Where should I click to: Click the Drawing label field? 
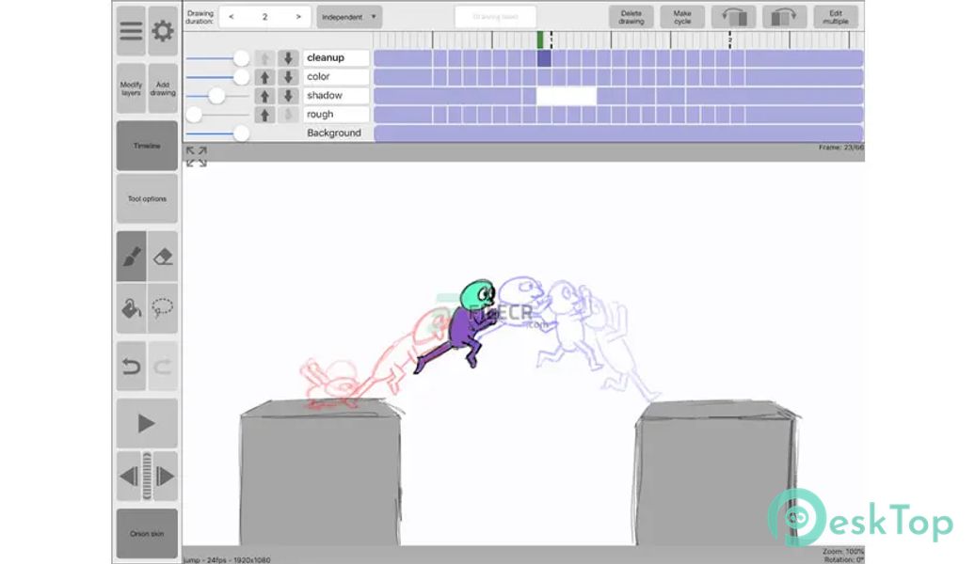coord(496,17)
